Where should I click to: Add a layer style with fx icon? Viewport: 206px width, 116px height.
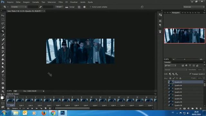click(181, 109)
